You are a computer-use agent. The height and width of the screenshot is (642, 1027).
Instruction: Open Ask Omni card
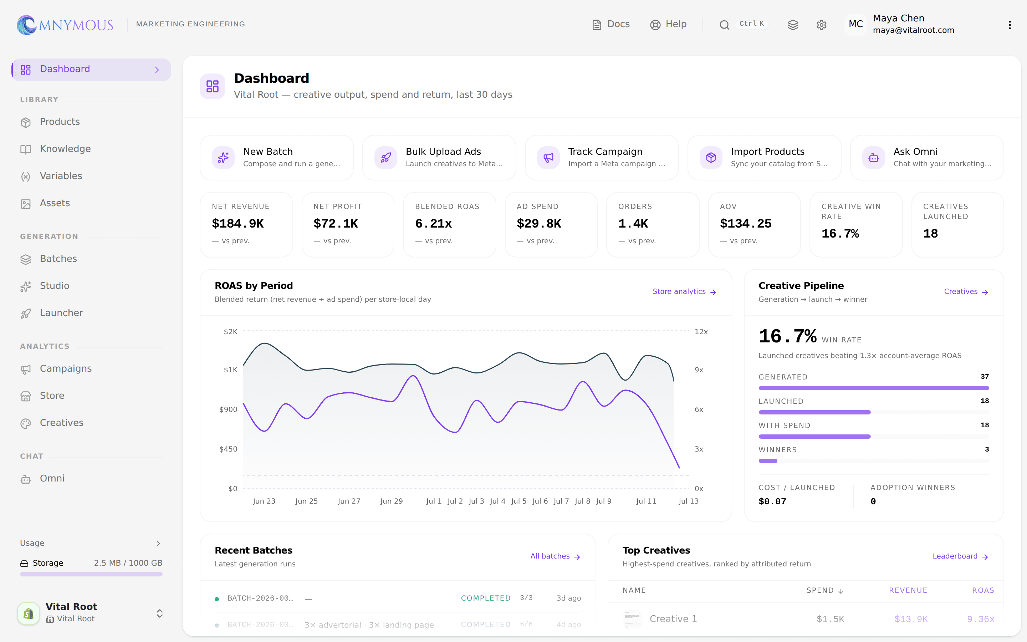point(927,158)
